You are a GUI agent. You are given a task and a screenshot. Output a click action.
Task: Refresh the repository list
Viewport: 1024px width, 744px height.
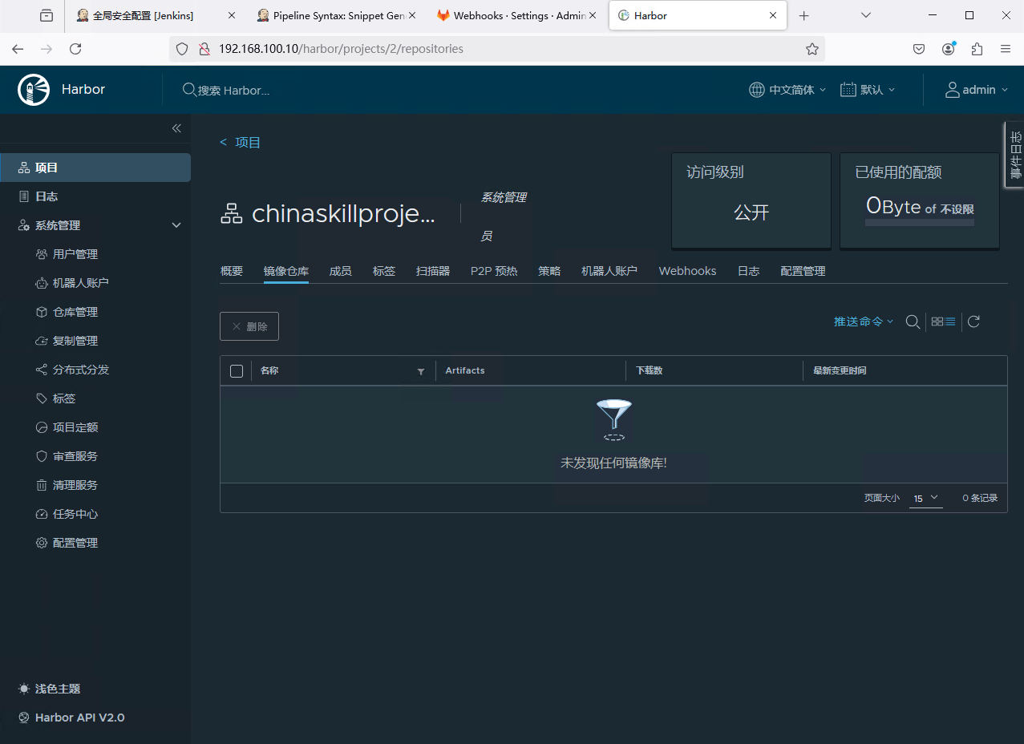coord(973,321)
